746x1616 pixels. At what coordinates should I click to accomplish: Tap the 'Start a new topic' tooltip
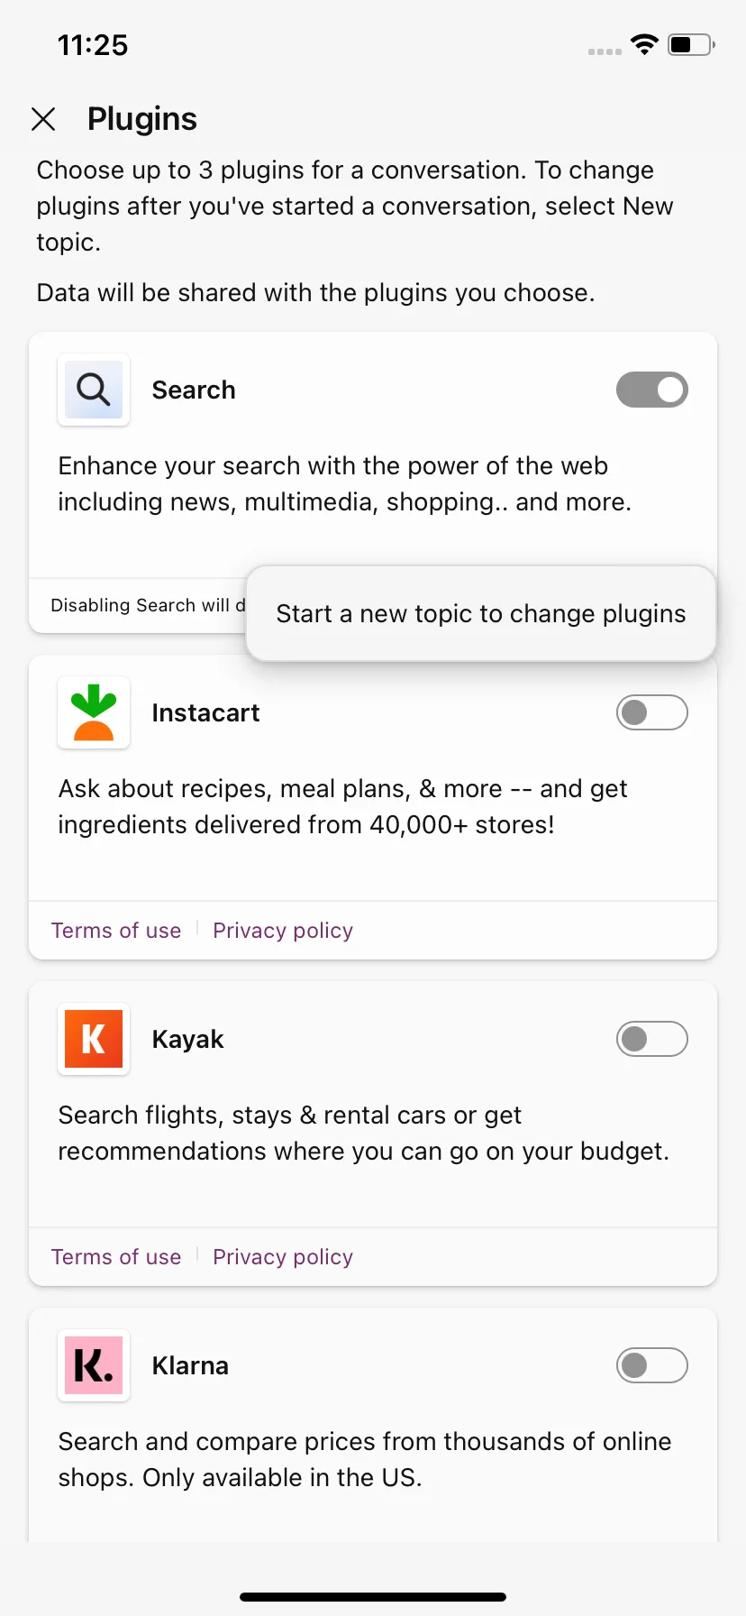tap(481, 613)
